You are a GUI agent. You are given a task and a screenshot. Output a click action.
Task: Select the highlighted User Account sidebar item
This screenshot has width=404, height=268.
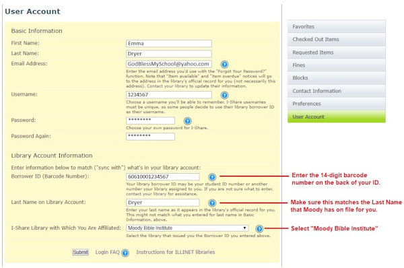[x=337, y=116]
